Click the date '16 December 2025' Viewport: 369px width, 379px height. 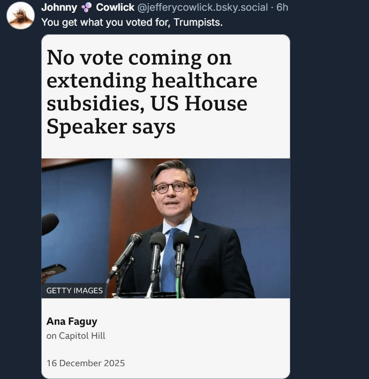point(86,363)
